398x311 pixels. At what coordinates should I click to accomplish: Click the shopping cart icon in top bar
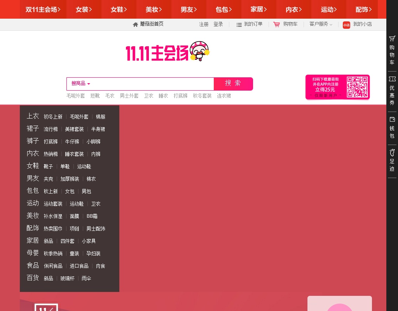pyautogui.click(x=277, y=24)
